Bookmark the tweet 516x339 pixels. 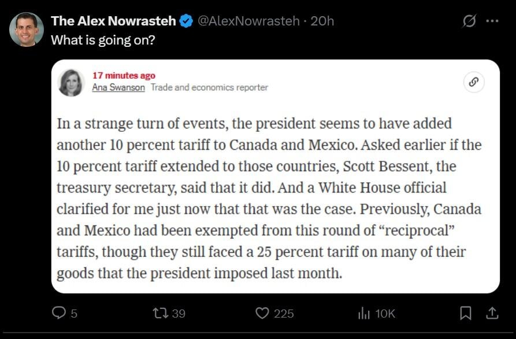467,314
